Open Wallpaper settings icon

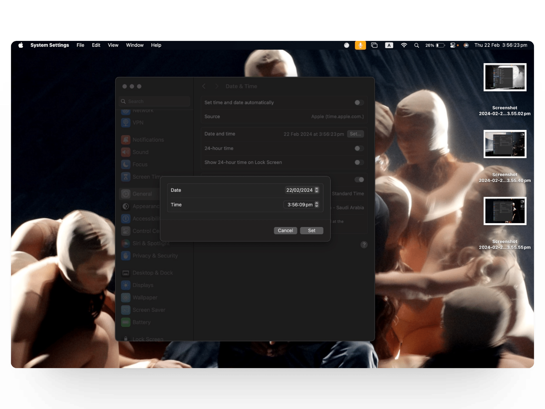[x=125, y=297]
